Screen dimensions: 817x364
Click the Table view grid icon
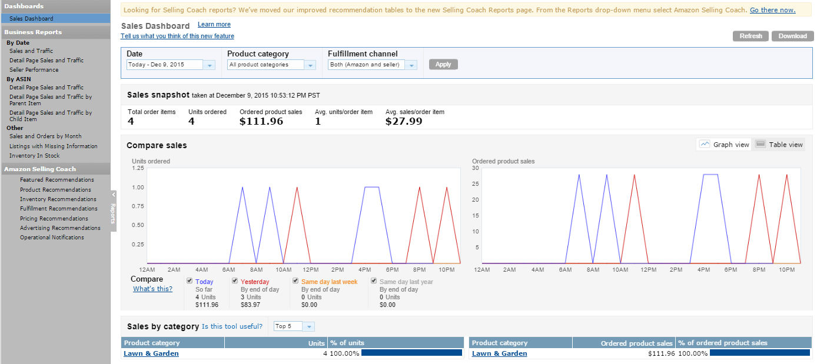[x=760, y=144]
